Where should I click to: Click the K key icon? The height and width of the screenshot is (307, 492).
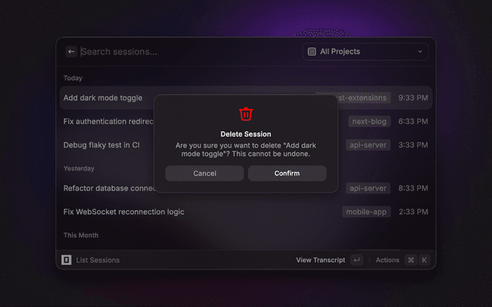tap(424, 259)
